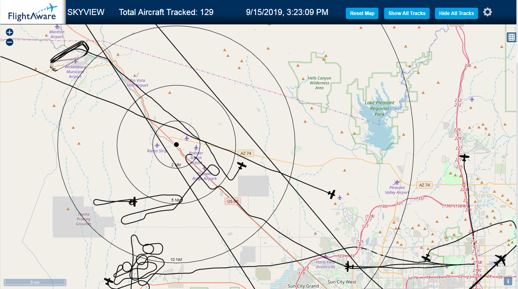
Task: Click the Pleasant Valley Airport icon
Action: [x=397, y=182]
